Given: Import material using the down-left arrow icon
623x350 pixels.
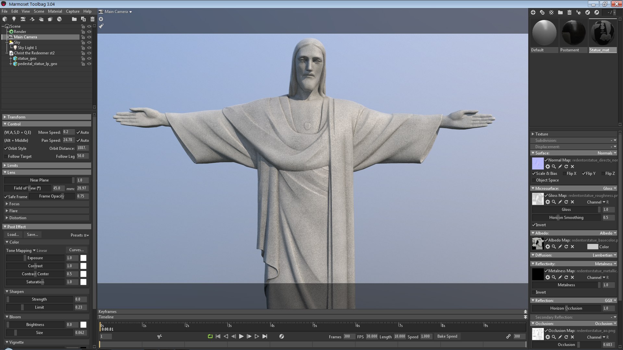Looking at the screenshot, I should pos(588,12).
